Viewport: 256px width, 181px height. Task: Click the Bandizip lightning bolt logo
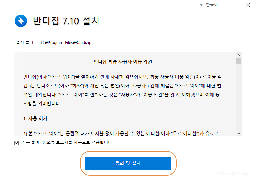tap(21, 21)
